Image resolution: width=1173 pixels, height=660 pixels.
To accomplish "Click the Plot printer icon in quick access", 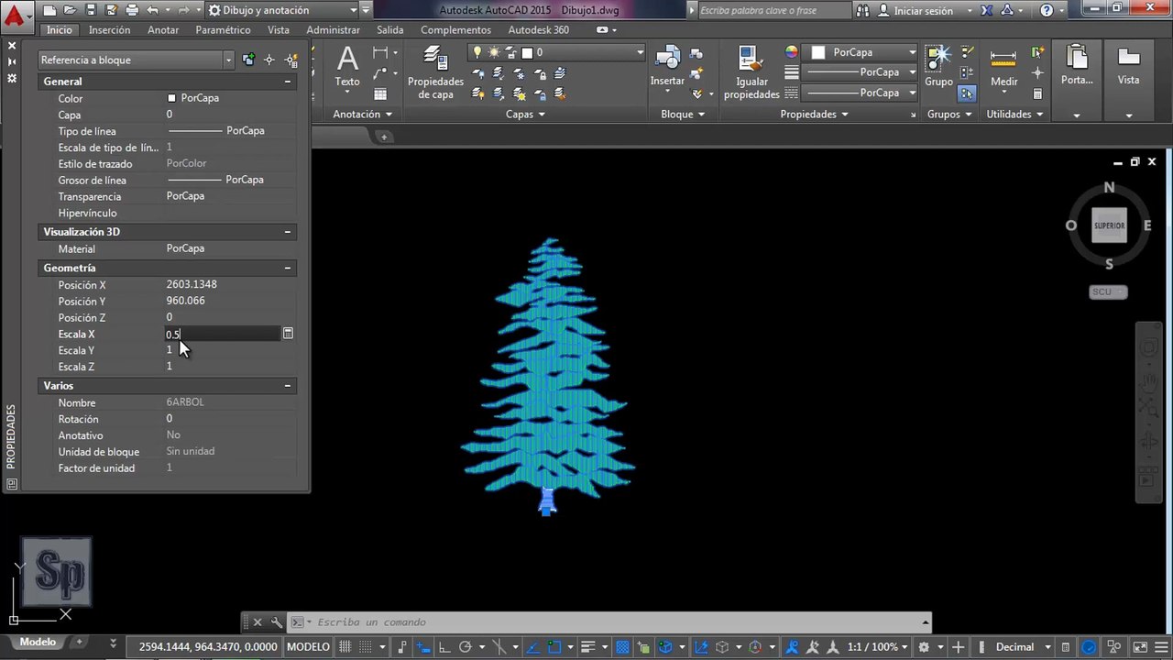I will [132, 10].
